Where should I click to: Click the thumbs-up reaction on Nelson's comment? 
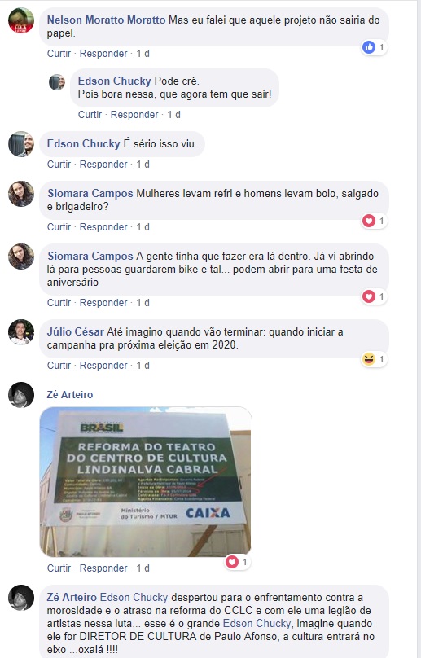[x=369, y=47]
